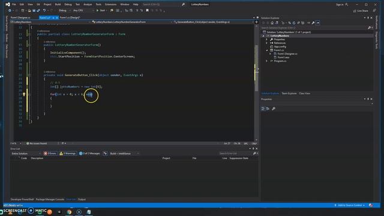Viewport: 384px width, 216px height.
Task: Switch to Form1.Designer.cs tab
Action: [x=20, y=17]
